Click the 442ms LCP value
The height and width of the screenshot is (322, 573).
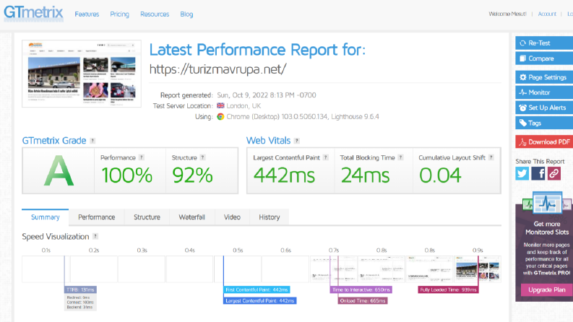284,175
